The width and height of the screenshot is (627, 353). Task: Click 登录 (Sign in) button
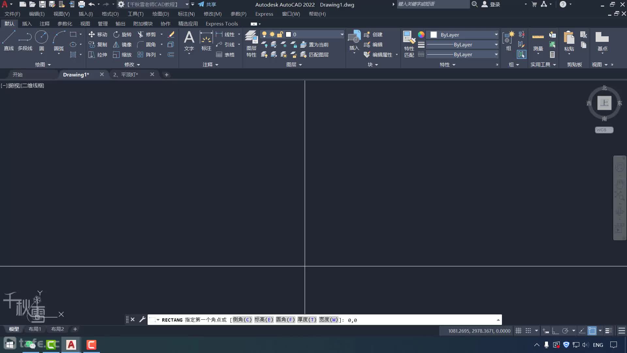[x=491, y=4]
